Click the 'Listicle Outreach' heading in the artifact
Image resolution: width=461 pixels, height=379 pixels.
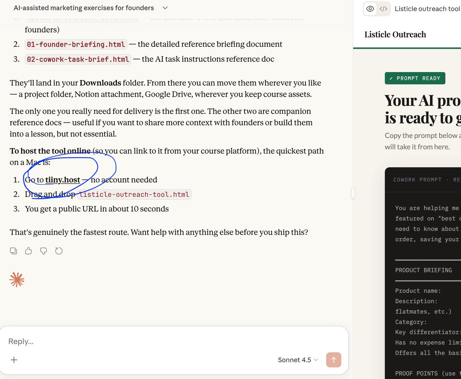[x=395, y=35]
